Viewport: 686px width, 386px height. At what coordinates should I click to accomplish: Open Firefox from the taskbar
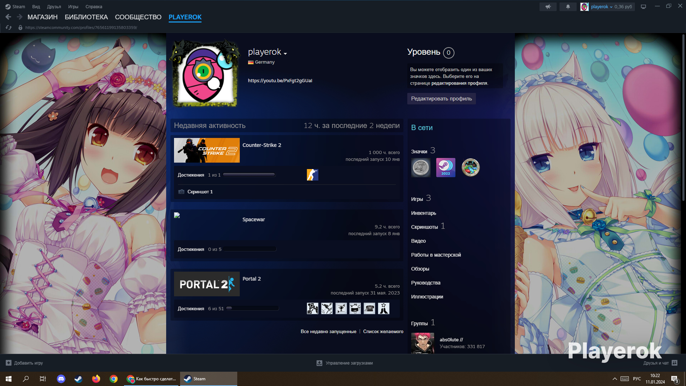click(96, 379)
